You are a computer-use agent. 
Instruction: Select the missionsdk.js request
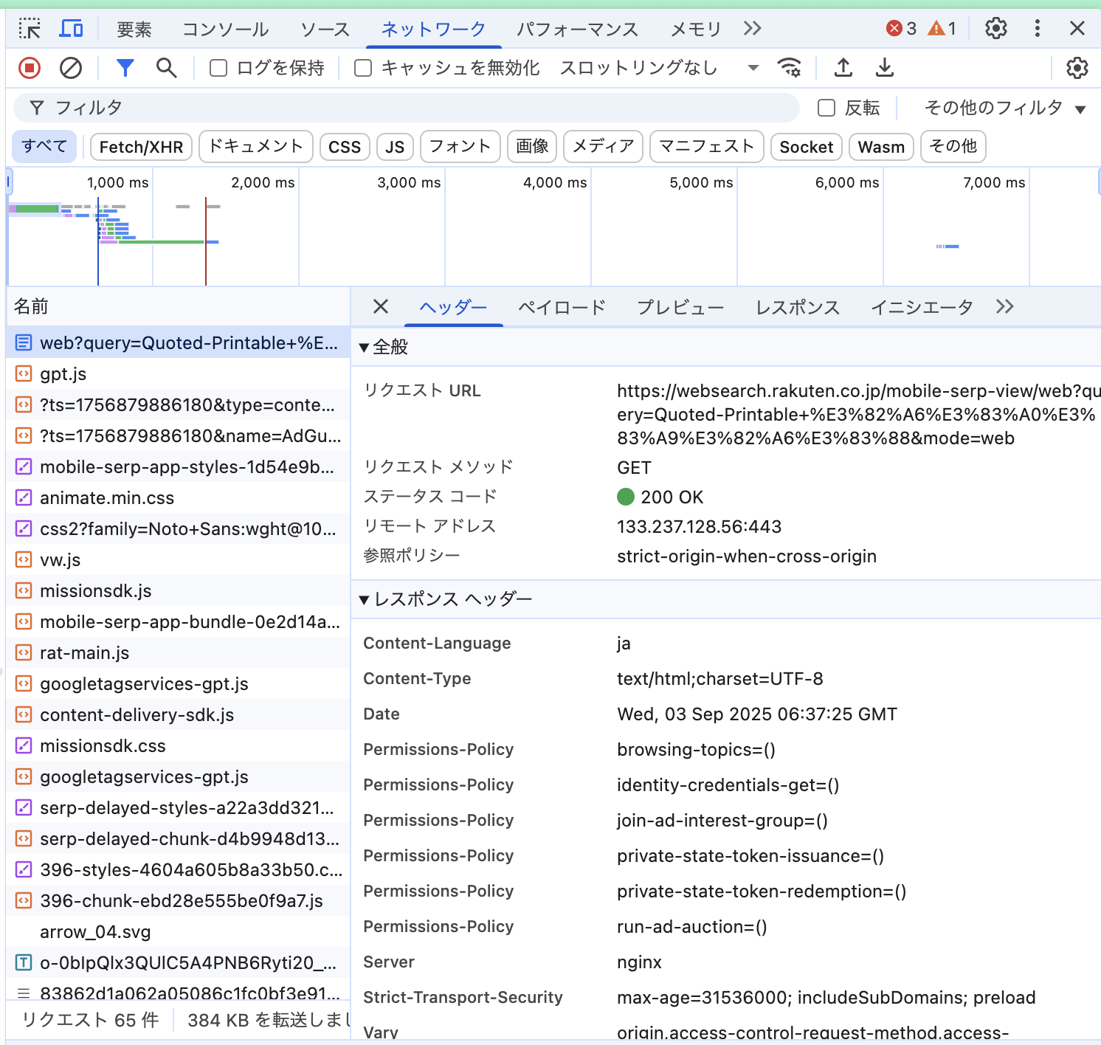[96, 591]
